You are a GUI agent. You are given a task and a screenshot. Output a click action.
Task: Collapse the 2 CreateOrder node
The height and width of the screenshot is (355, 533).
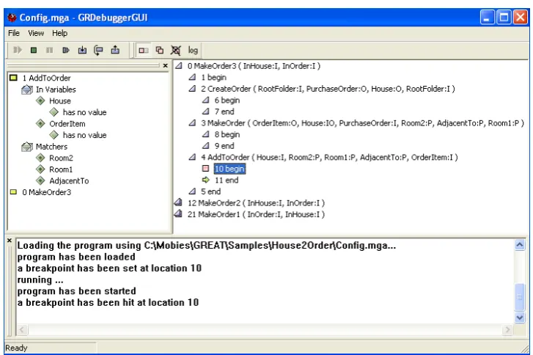192,89
